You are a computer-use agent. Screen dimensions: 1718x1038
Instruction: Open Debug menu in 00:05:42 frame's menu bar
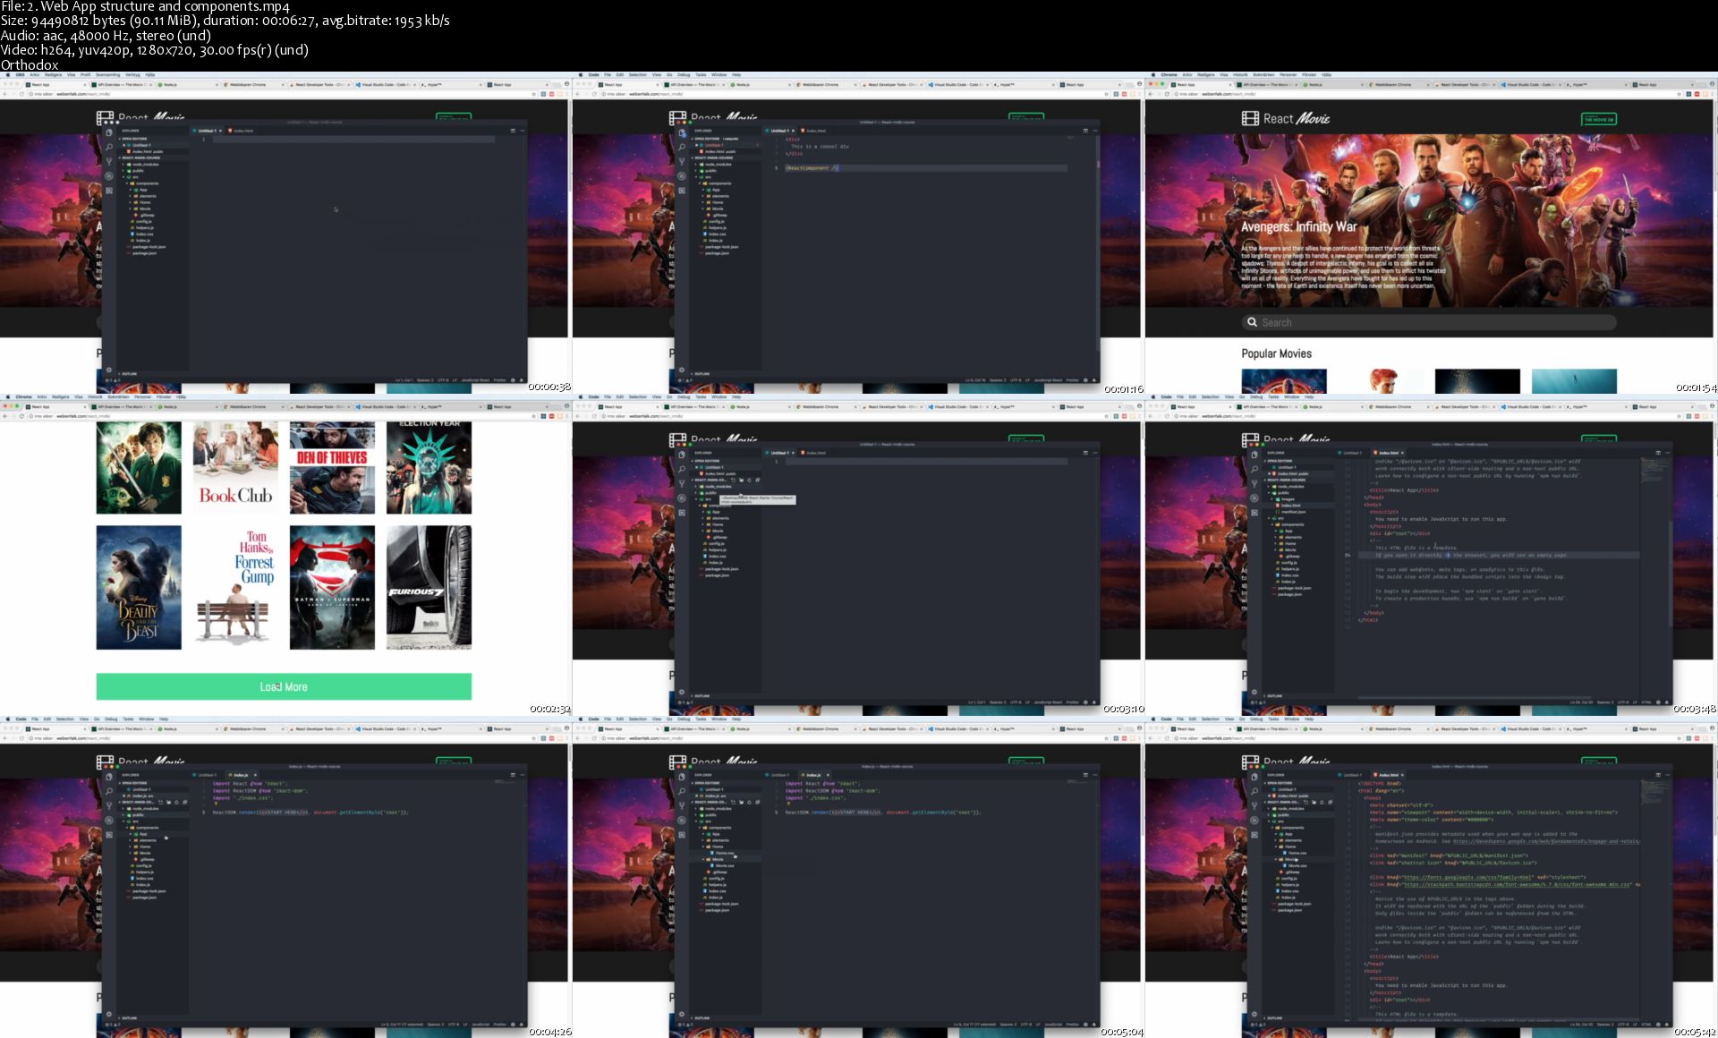tap(1256, 719)
